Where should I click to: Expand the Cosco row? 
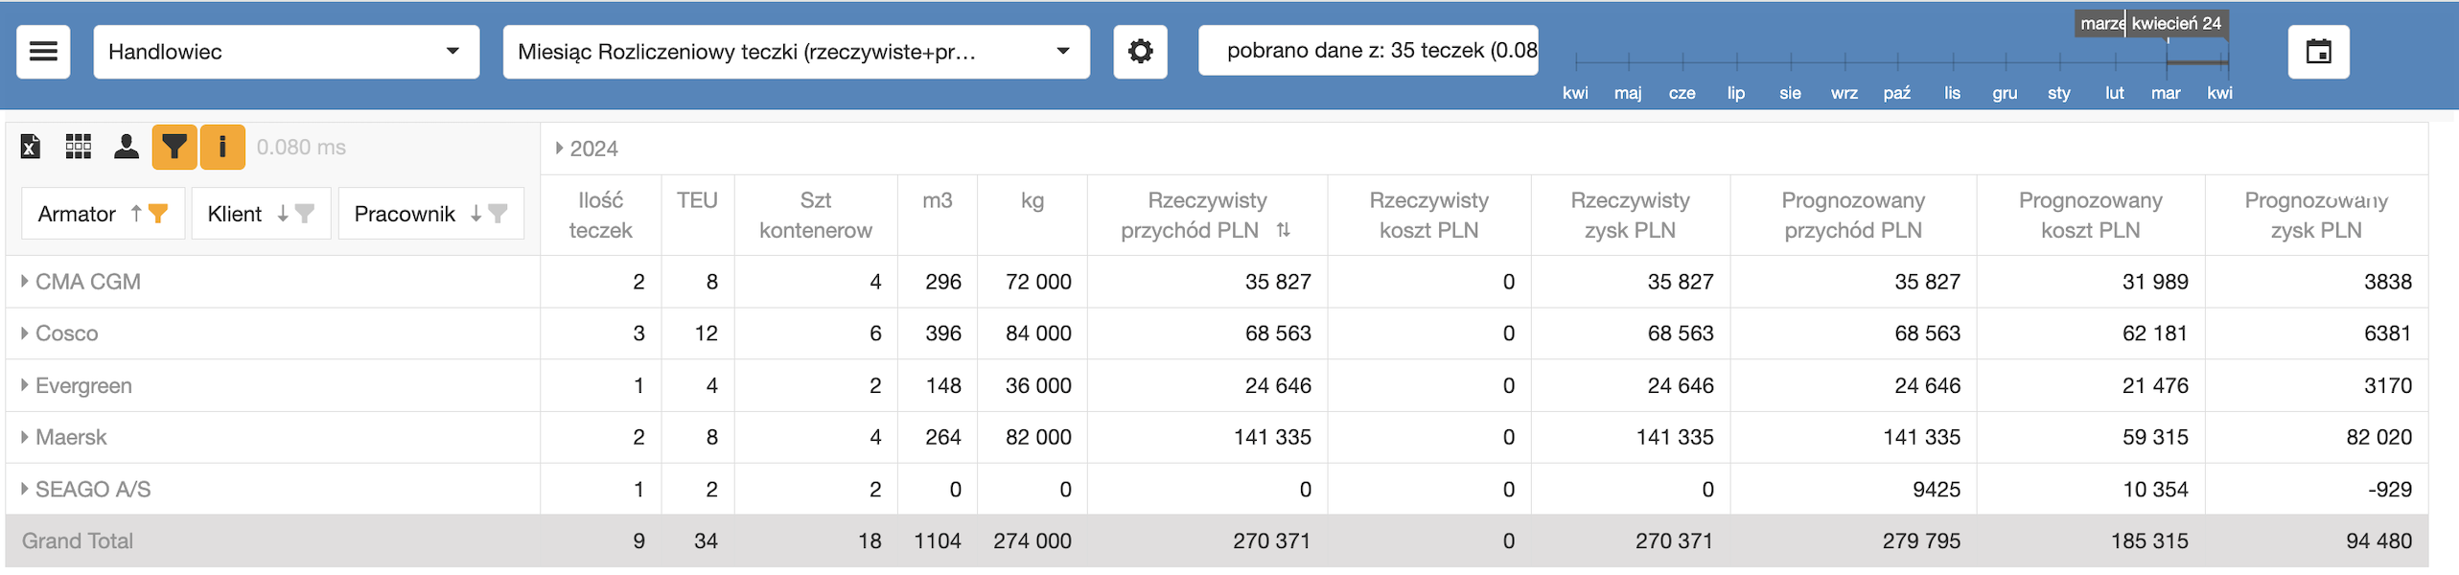click(25, 333)
